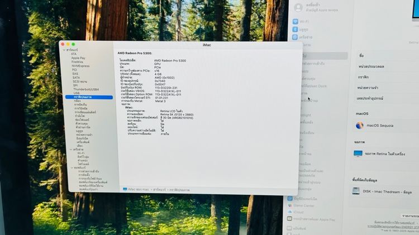Click the macOS Sequoia label
This screenshot has width=419, height=235.
pyautogui.click(x=380, y=126)
